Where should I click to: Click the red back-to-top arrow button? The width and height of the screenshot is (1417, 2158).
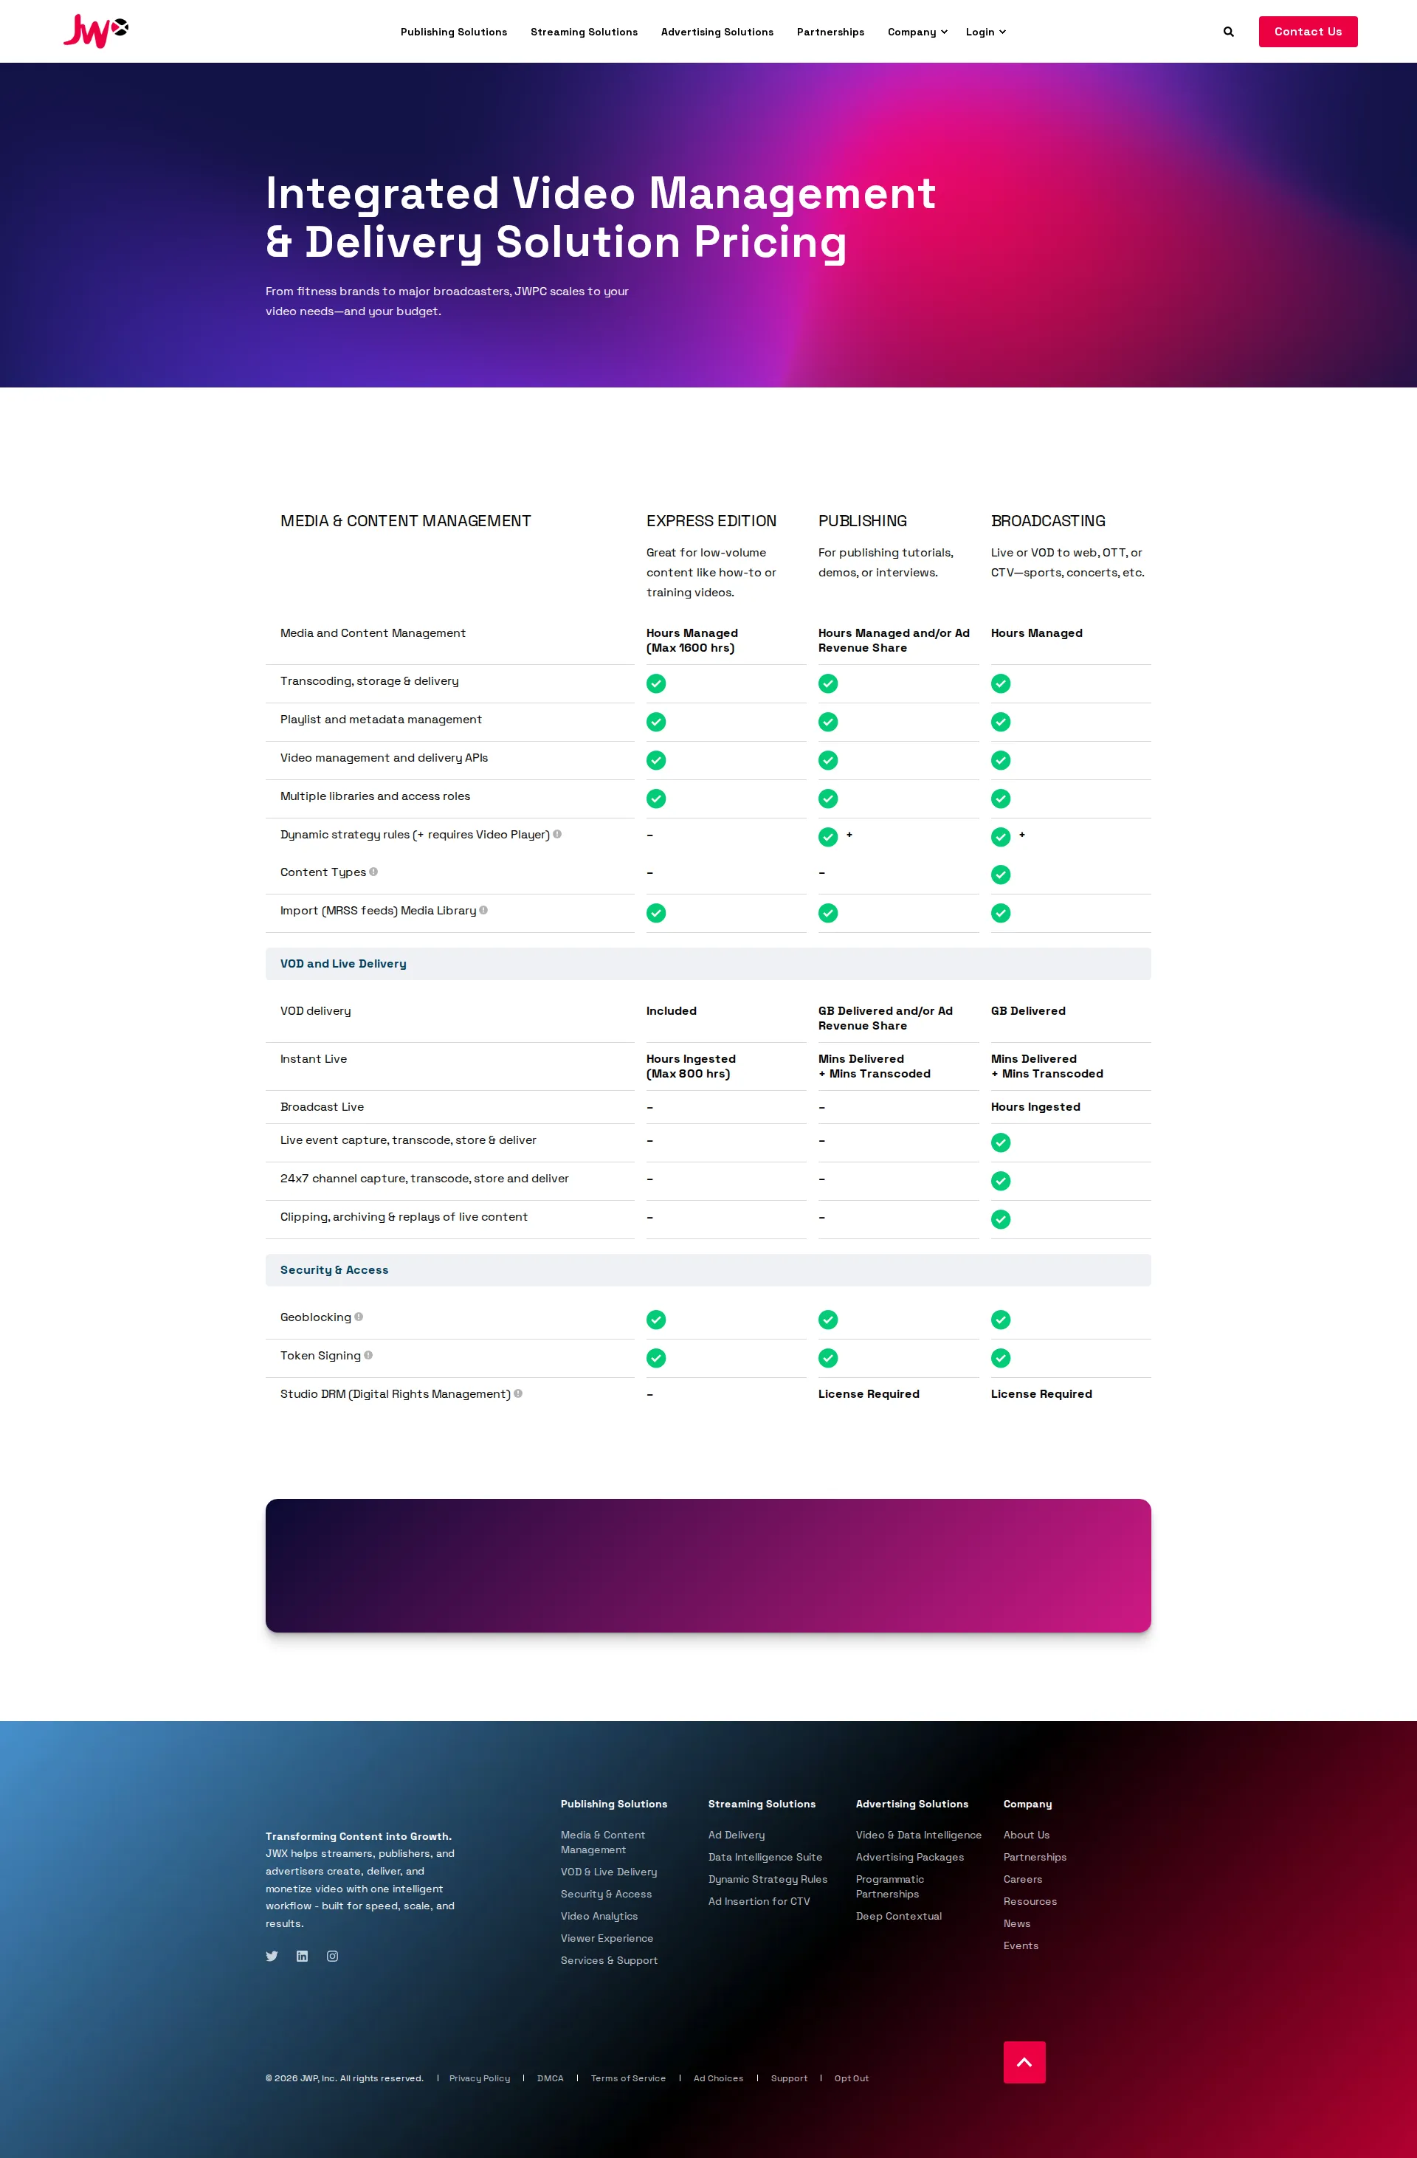click(1024, 2062)
